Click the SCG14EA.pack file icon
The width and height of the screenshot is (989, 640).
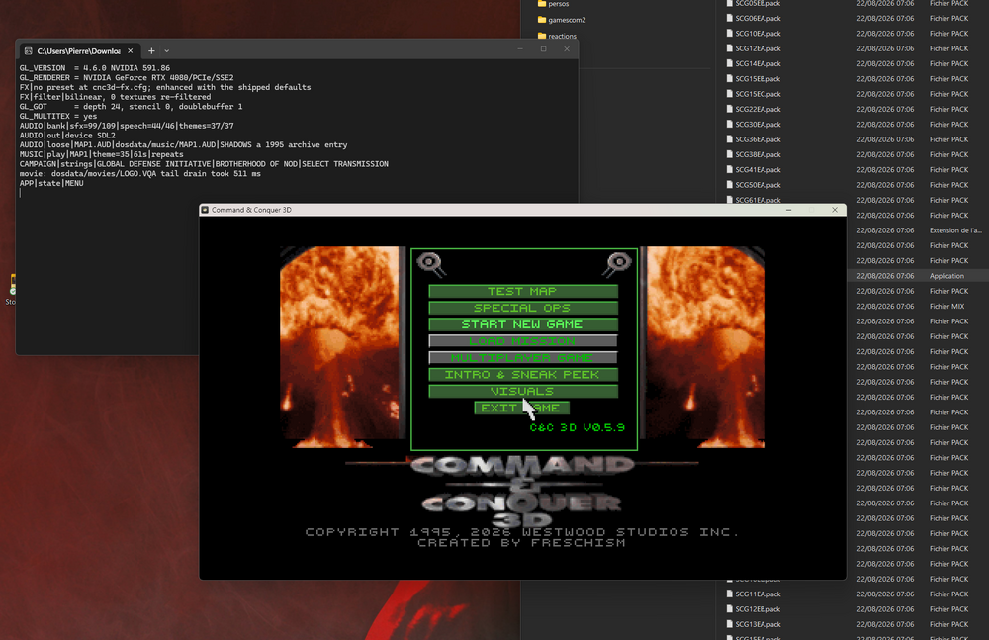[x=730, y=63]
